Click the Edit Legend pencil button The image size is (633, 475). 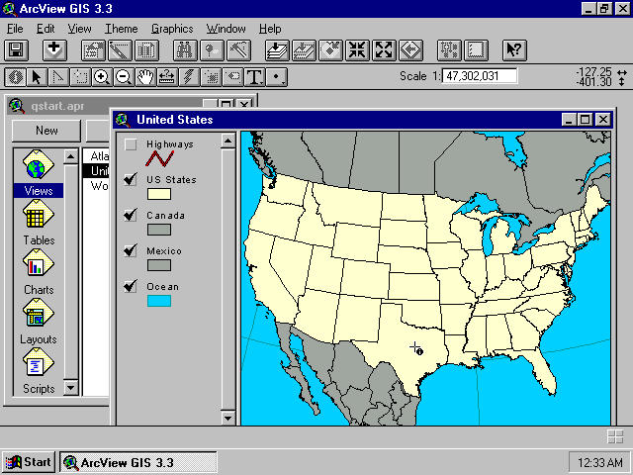(x=120, y=50)
